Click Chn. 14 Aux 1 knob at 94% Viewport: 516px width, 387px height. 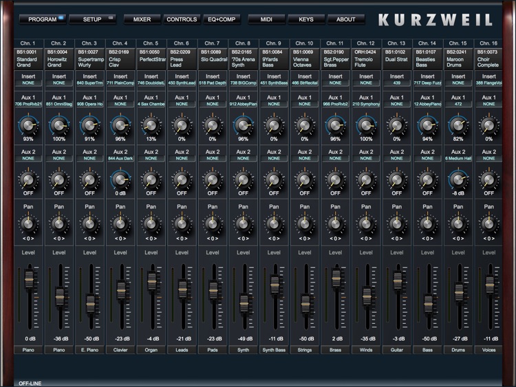click(x=427, y=125)
